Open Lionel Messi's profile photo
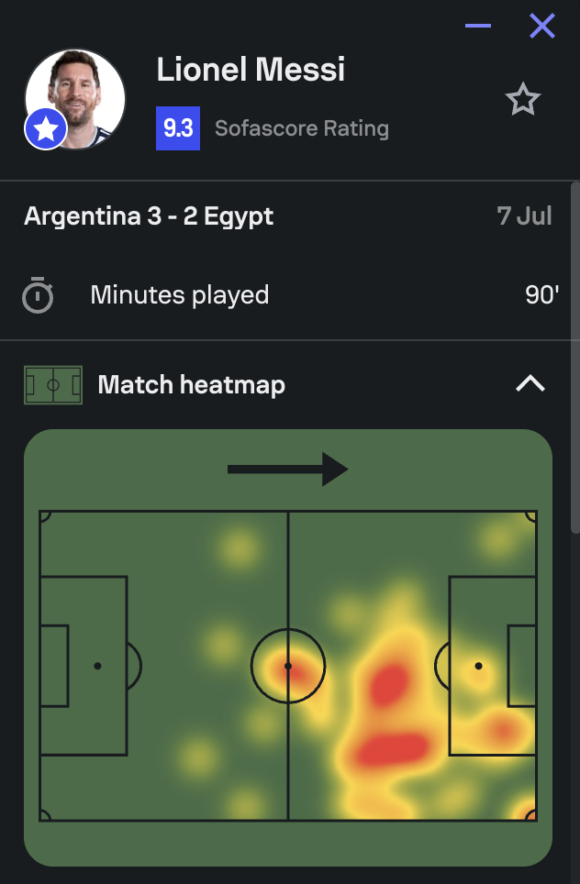 (75, 99)
